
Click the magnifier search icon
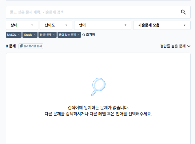183,12
